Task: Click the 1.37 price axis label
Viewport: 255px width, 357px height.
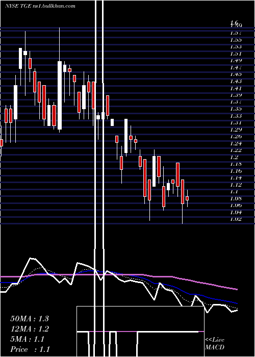Action: tap(236, 102)
